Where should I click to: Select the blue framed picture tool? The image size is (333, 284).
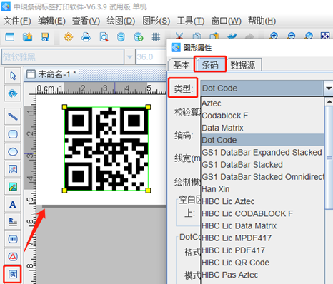coord(13,169)
